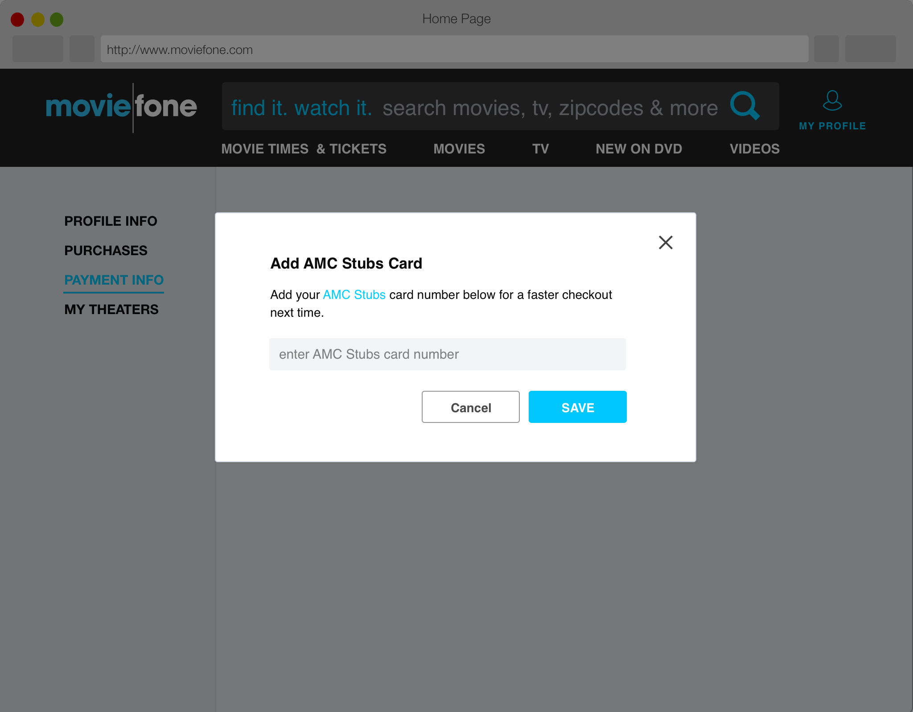Select the TV navigation item
The width and height of the screenshot is (913, 712).
point(540,149)
